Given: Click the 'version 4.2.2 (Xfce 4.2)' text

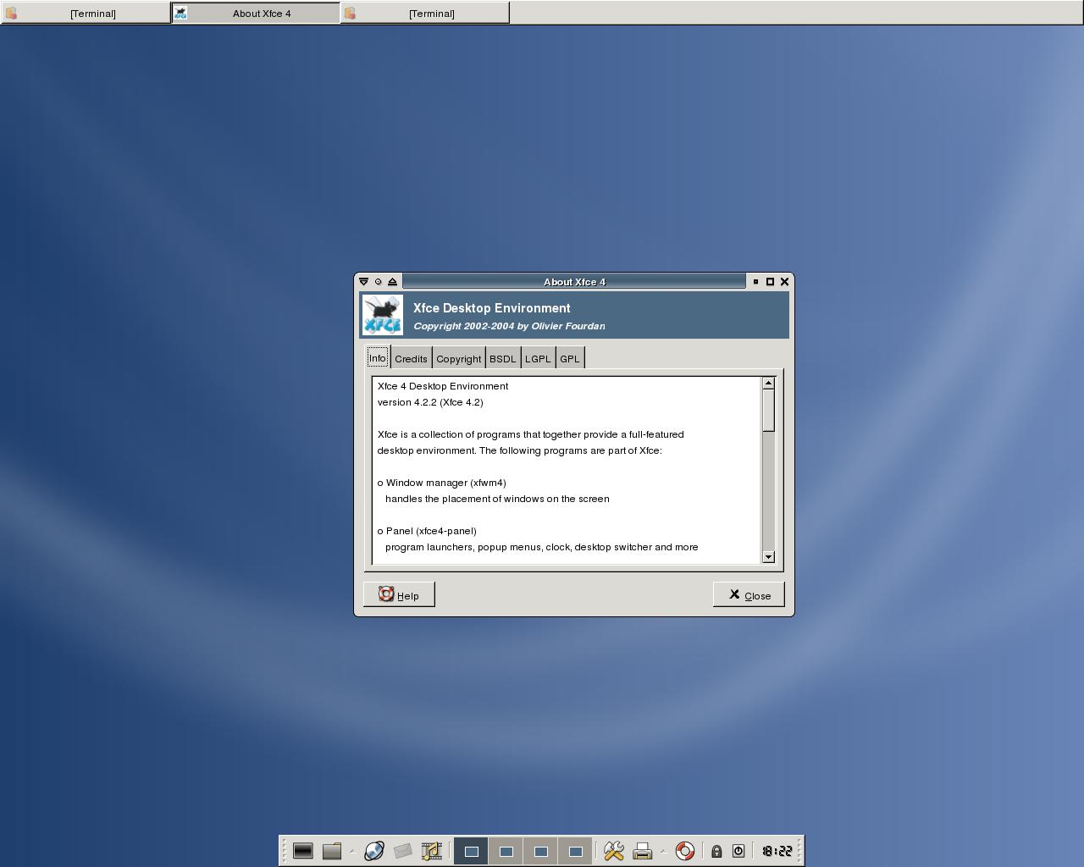Looking at the screenshot, I should pyautogui.click(x=430, y=402).
